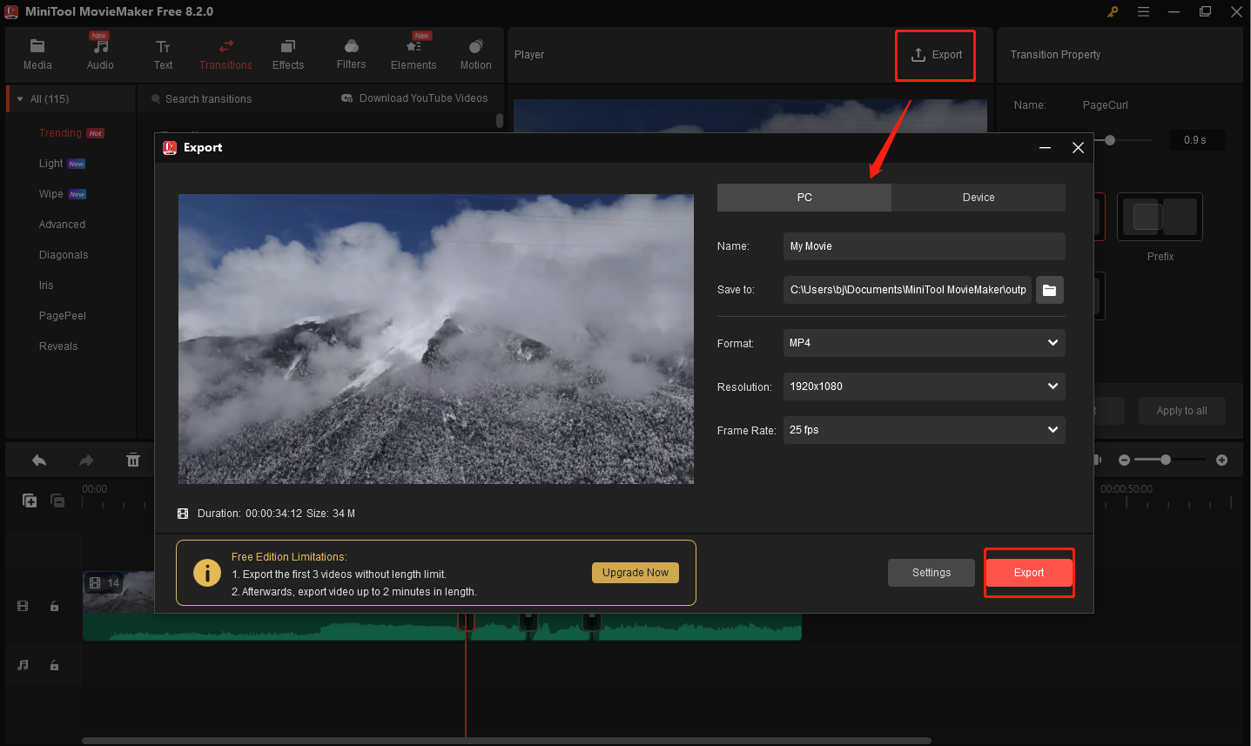Open the Resolution dropdown showing 1920x1080

coord(925,386)
